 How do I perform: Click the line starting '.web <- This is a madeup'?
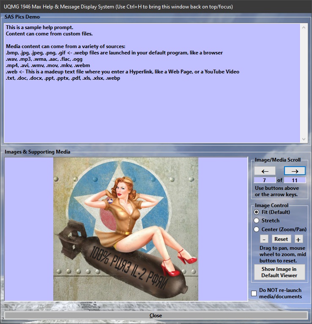123,72
